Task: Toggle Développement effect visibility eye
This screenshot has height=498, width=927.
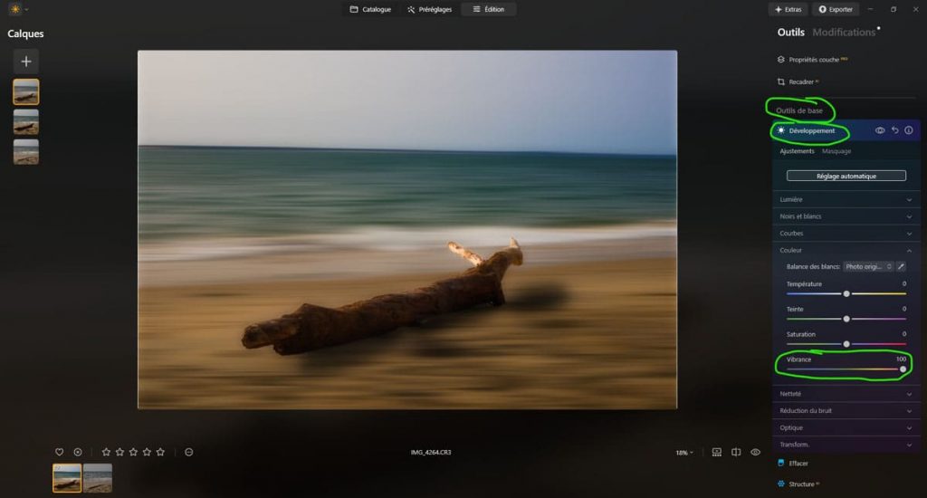Action: pos(879,130)
